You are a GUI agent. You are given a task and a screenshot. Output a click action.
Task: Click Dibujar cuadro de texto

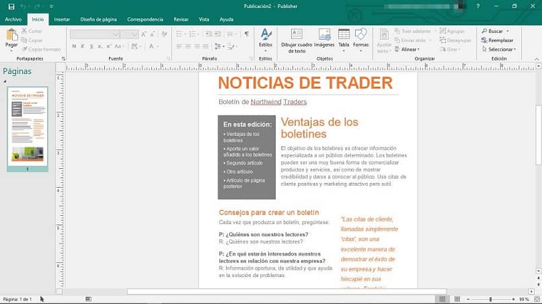[x=297, y=41]
